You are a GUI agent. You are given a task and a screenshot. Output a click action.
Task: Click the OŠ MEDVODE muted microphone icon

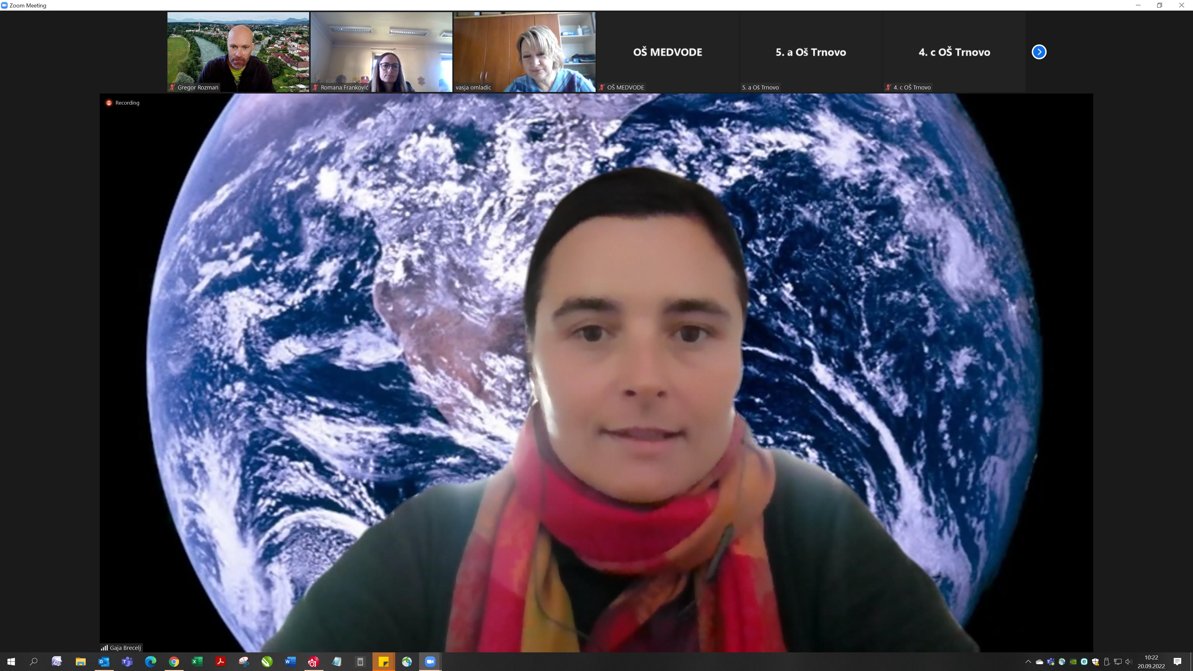601,88
